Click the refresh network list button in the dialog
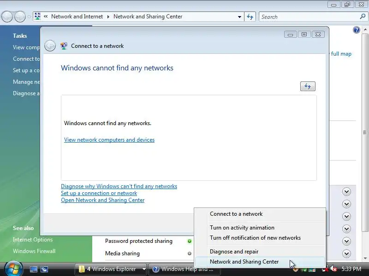The height and width of the screenshot is (276, 369). 308,86
